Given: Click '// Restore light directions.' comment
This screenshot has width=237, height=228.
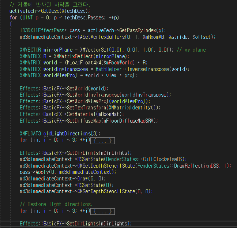Looking at the screenshot, I should click(x=56, y=204).
